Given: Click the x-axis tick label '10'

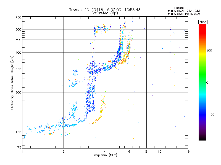Looking at the screenshot, I should click(x=160, y=152).
